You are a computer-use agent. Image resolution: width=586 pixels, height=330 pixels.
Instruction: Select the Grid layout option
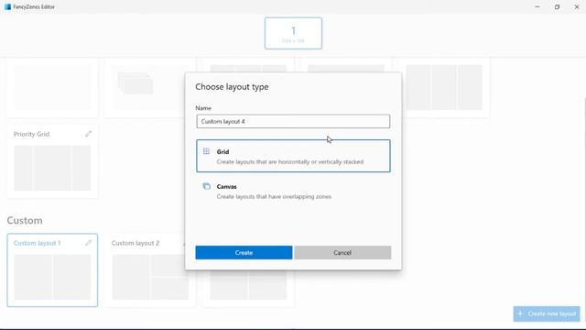[x=293, y=156]
